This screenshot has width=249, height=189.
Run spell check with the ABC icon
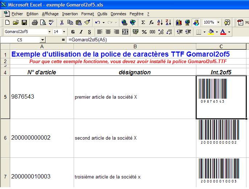[51, 22]
